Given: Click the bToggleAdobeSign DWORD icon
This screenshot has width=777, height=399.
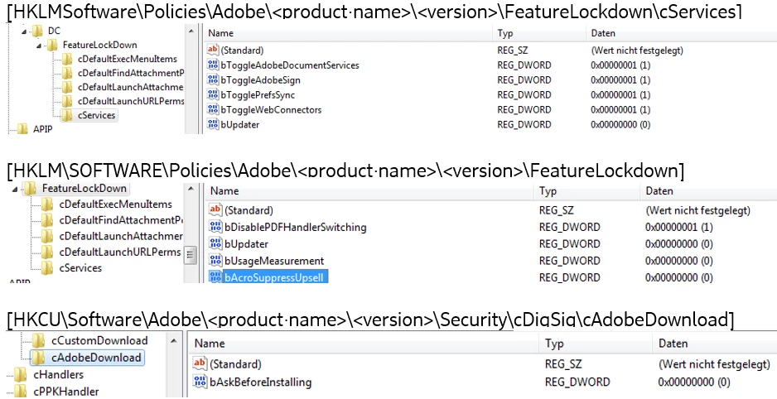Looking at the screenshot, I should coord(213,79).
